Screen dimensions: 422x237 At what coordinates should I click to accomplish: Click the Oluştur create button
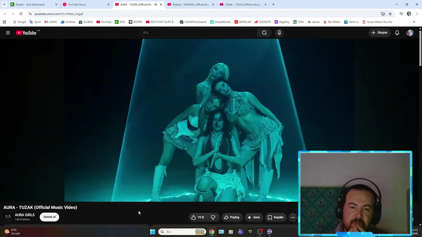point(379,33)
